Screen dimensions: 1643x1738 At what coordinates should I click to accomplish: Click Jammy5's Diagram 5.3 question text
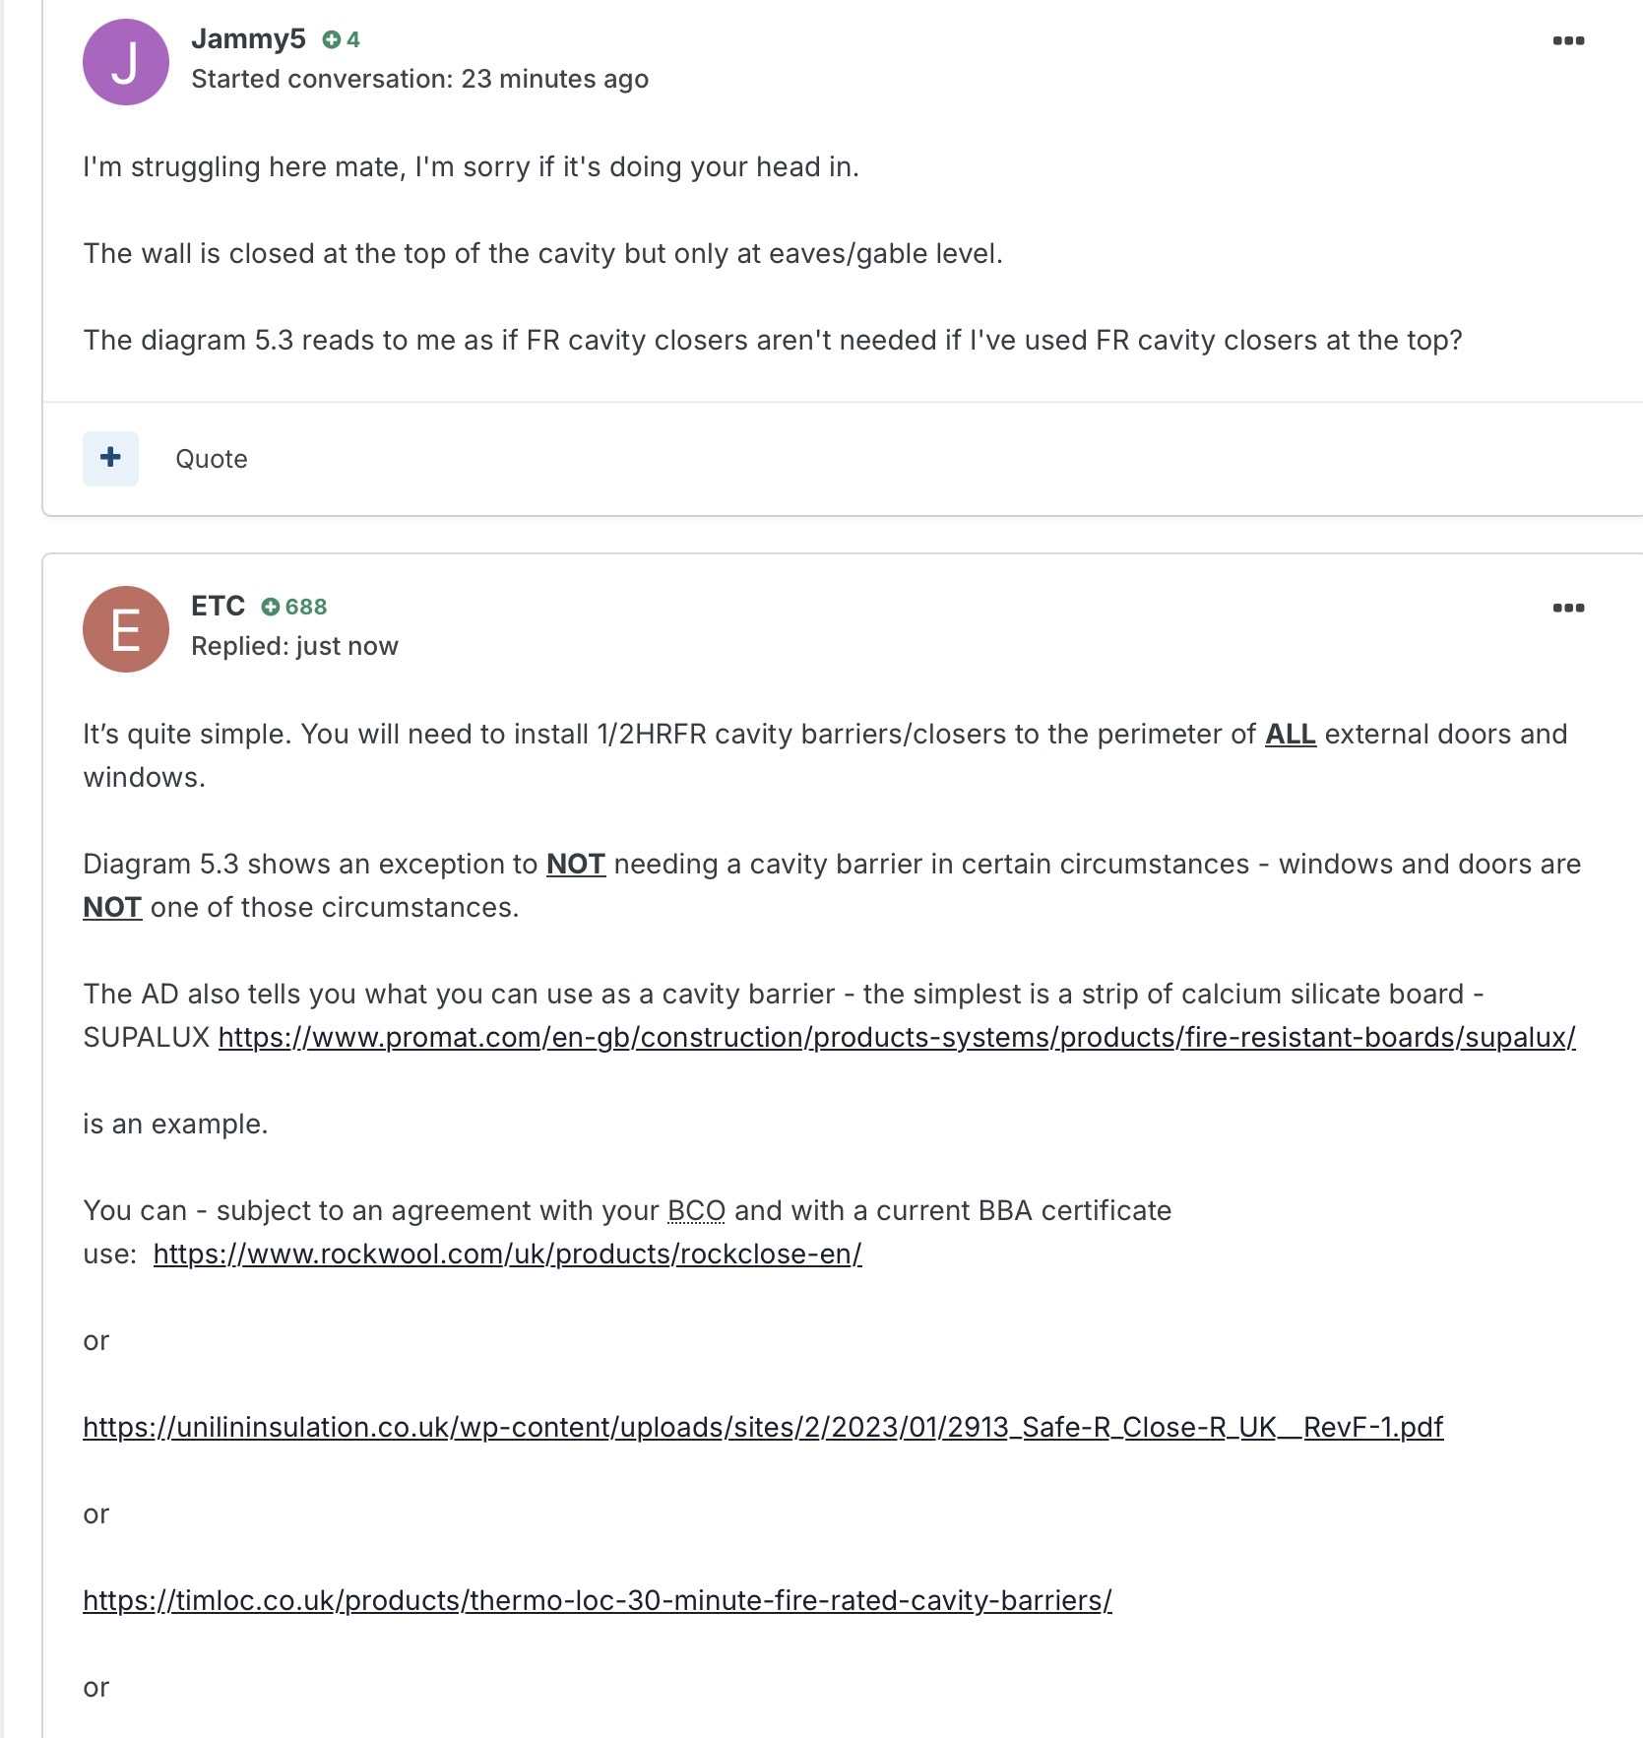click(772, 340)
